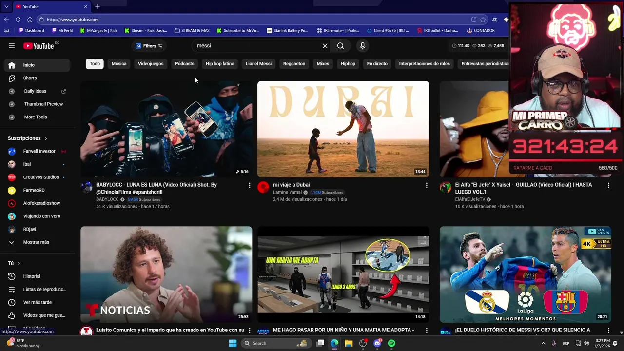The image size is (624, 351).
Task: Open Thumbnail Preview tool
Action: (x=37, y=104)
